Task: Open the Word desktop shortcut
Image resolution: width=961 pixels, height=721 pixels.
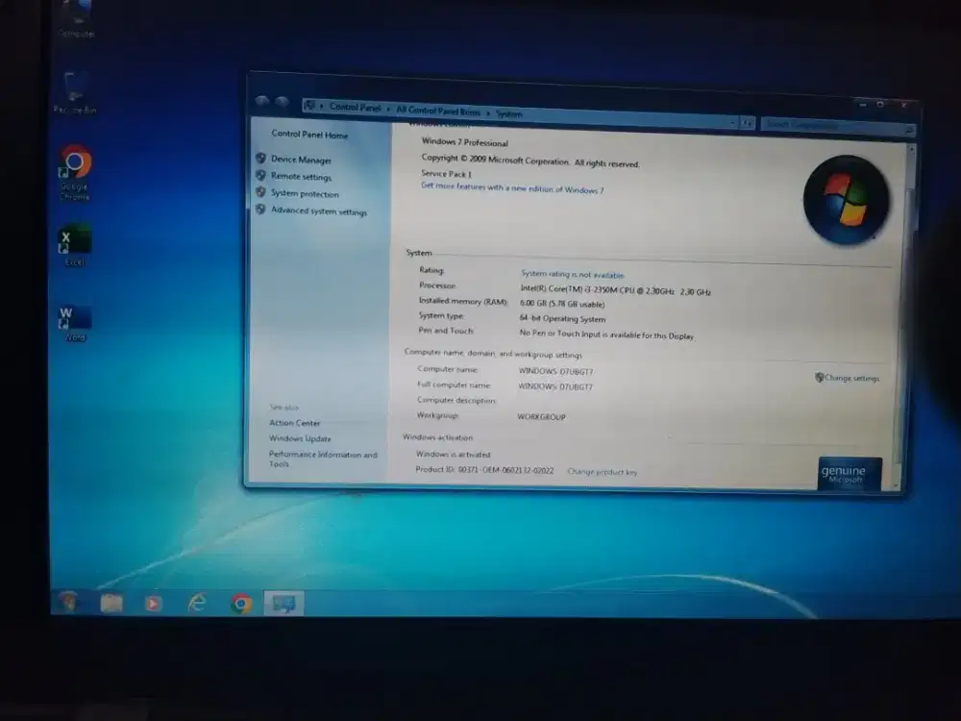Action: coord(75,324)
